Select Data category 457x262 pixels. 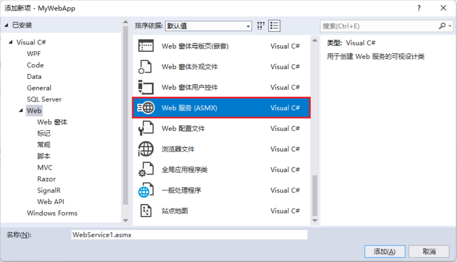tap(34, 76)
